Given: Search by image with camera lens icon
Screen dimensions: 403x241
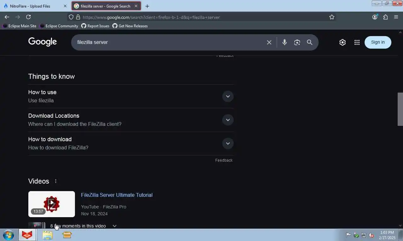Looking at the screenshot, I should coord(297,42).
